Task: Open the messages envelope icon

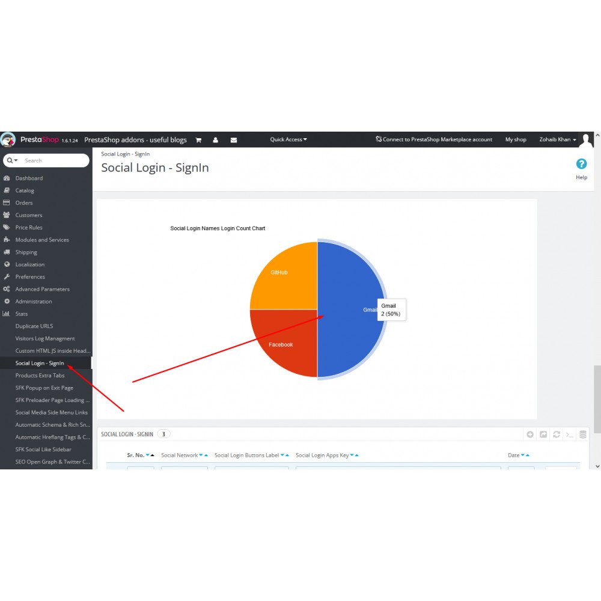Action: (233, 140)
